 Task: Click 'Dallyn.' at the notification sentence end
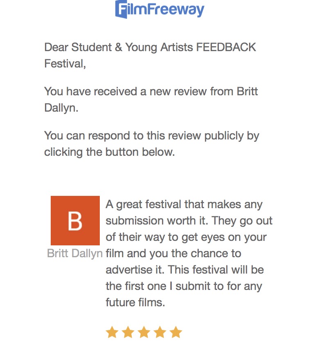pos(61,108)
